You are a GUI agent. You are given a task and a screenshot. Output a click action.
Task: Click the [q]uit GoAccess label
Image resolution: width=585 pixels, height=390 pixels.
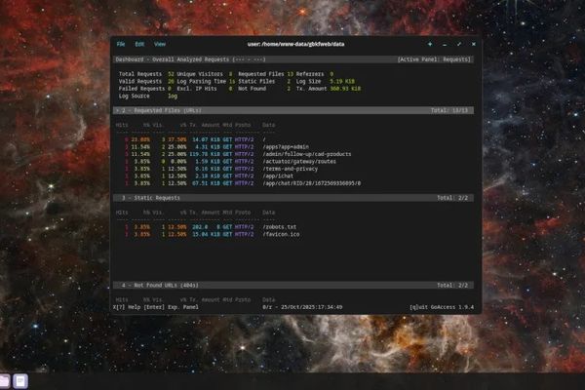pos(442,307)
